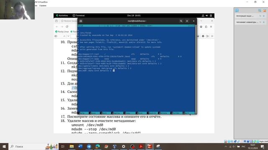Print the PDF document from browser toolbar
The height and width of the screenshot is (150, 268).
tap(203, 36)
